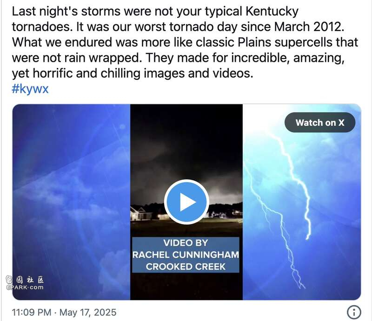Click the 11:09 PM timestamp
372x321 pixels.
click(32, 312)
